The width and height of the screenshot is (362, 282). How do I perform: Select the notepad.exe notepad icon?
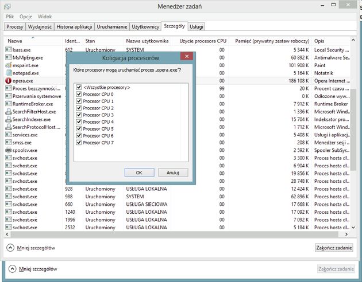[x=9, y=73]
